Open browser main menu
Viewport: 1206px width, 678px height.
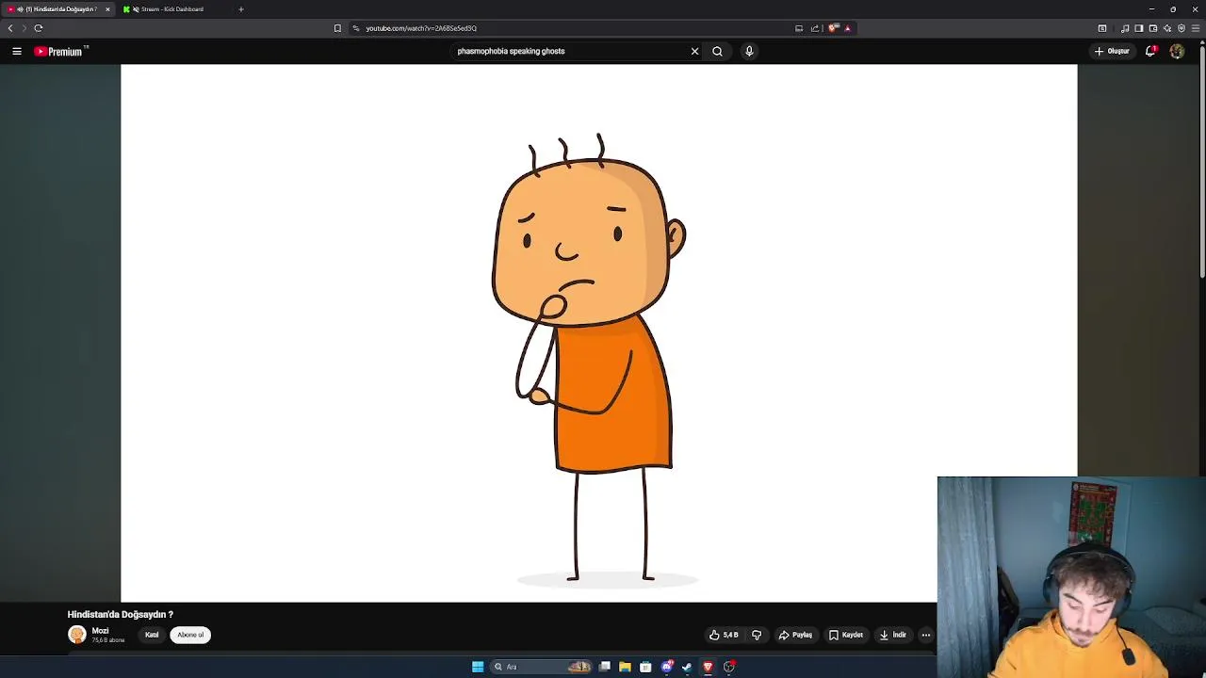(1196, 28)
